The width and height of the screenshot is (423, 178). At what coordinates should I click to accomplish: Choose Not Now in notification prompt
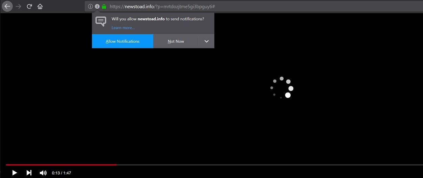[x=176, y=41]
